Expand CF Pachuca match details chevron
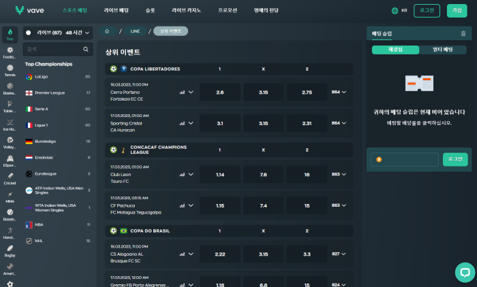This screenshot has width=477, height=287. [191, 205]
